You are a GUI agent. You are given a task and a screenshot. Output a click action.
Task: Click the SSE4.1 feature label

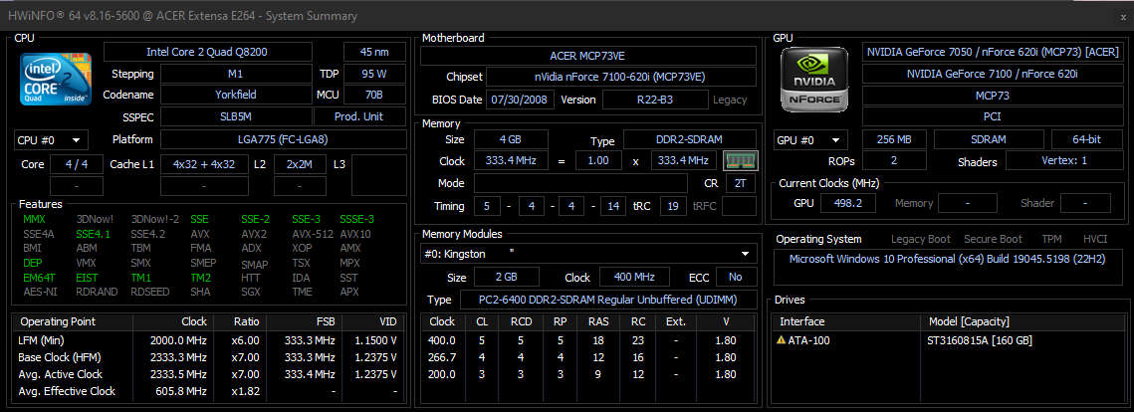tap(94, 234)
